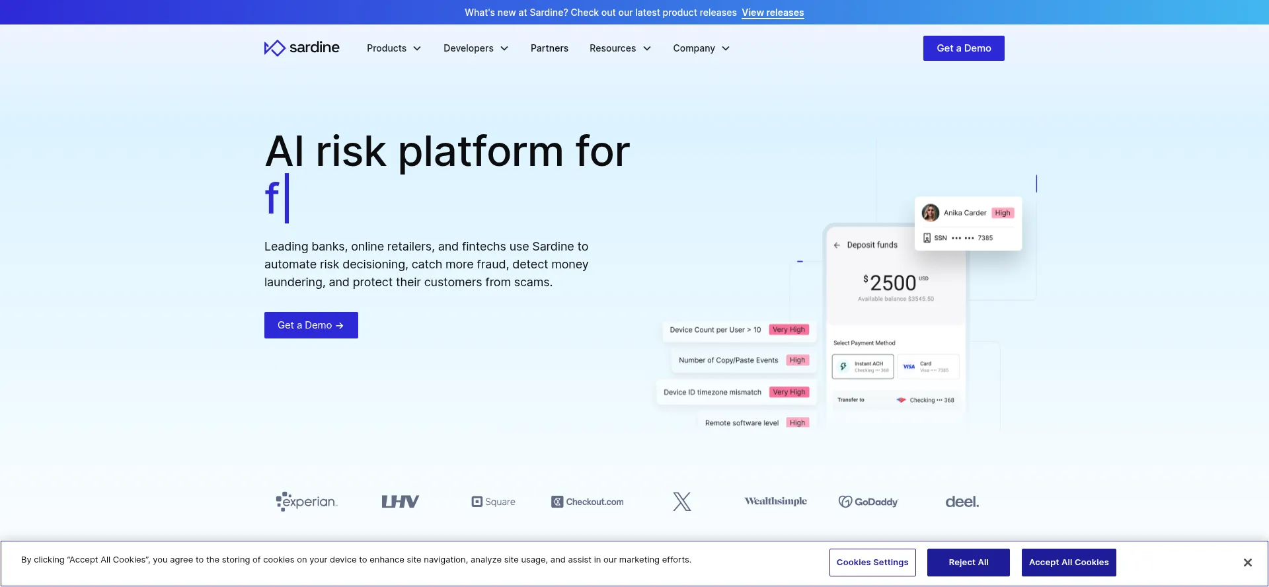Click the Available balance $3545.50 text
The width and height of the screenshot is (1269, 587).
click(896, 299)
